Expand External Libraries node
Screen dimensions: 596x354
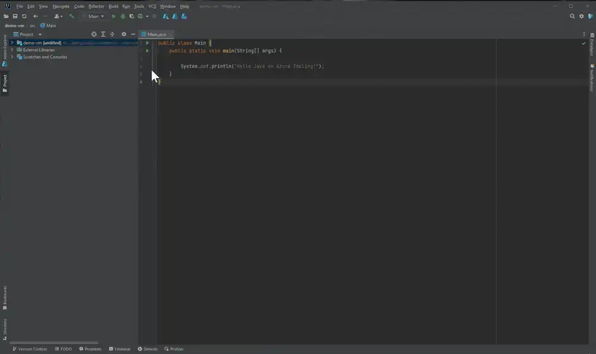click(x=12, y=50)
